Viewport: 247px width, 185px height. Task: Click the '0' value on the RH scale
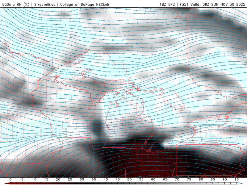pyautogui.click(x=10, y=179)
